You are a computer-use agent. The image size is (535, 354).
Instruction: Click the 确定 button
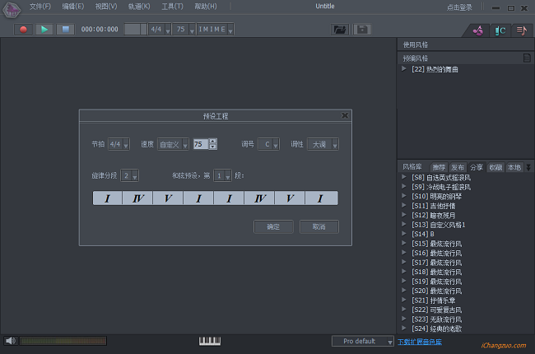pyautogui.click(x=274, y=226)
